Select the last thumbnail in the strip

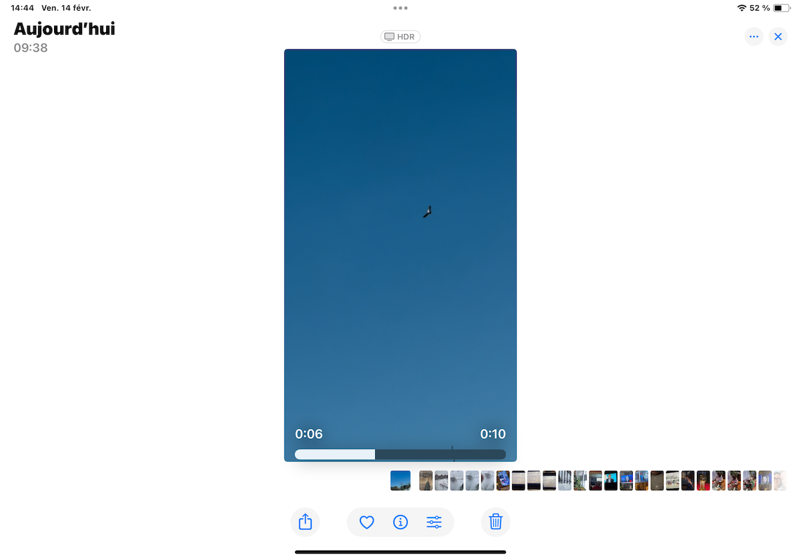[780, 480]
